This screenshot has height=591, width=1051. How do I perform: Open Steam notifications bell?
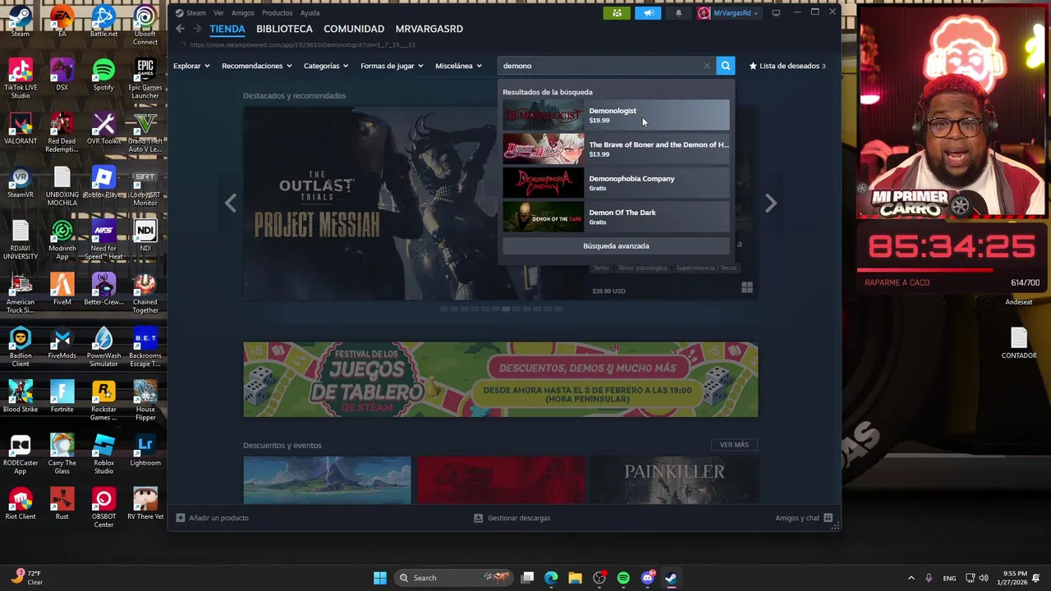[678, 13]
